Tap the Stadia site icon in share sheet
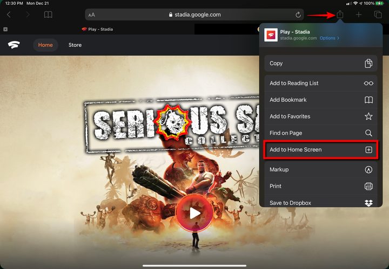Image resolution: width=389 pixels, height=269 pixels. pyautogui.click(x=271, y=35)
